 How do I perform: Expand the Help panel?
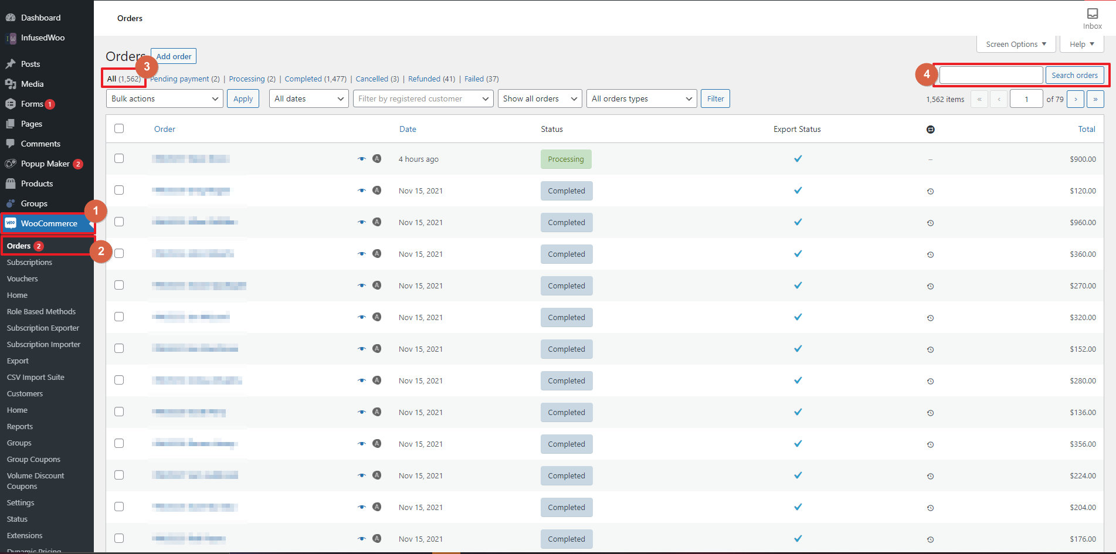(x=1082, y=44)
